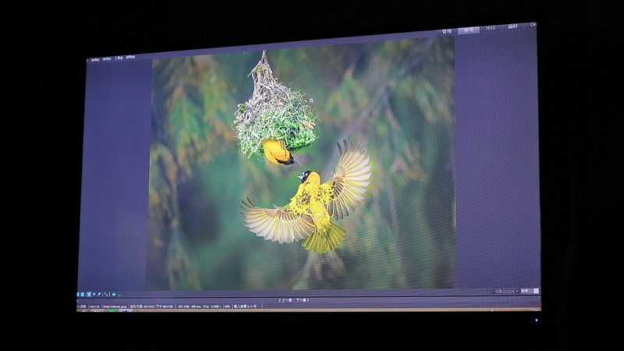Viewport: 624px width, 351px height.
Task: Go to 下一個 (next) image
Action: pos(303,300)
